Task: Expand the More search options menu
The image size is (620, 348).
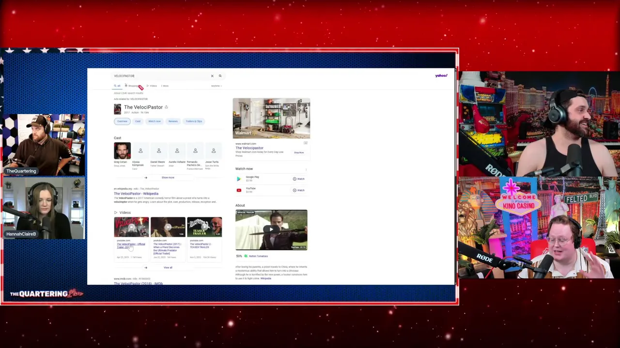Action: (x=165, y=86)
